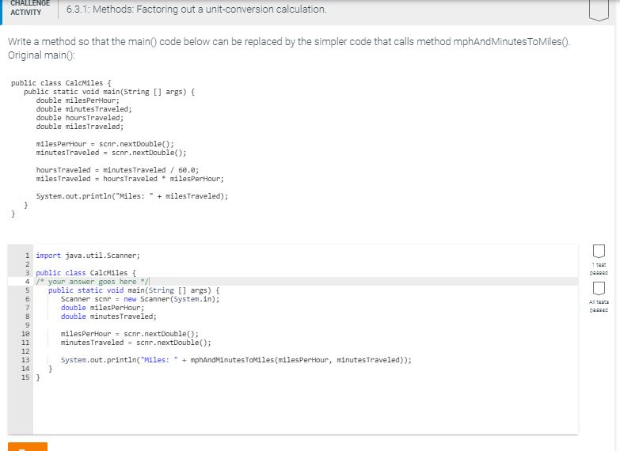
Task: Click editor line 11 'minutesTraveled = scnr.nextDouble();'
Action: pyautogui.click(x=136, y=343)
